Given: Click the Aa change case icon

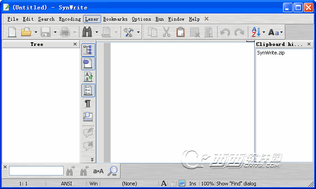Looking at the screenshot, I should pyautogui.click(x=274, y=32).
